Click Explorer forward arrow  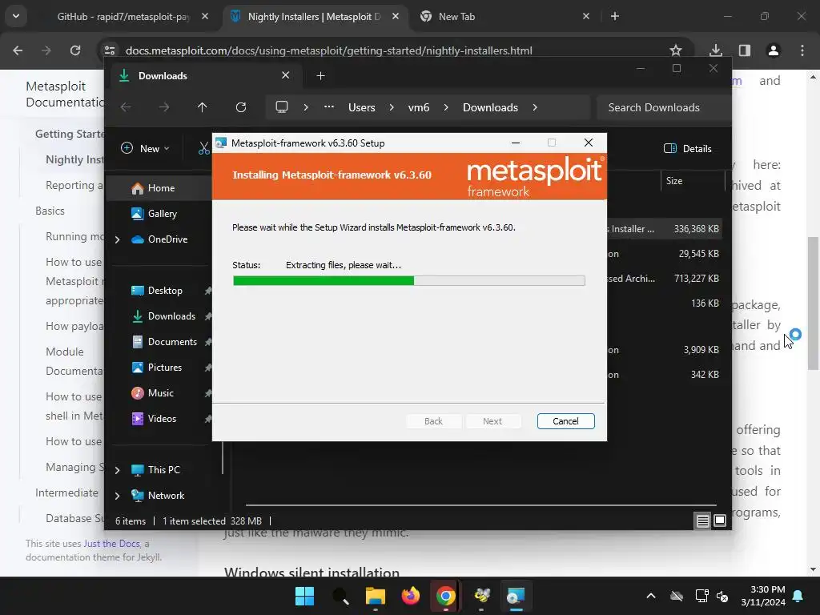tap(163, 107)
